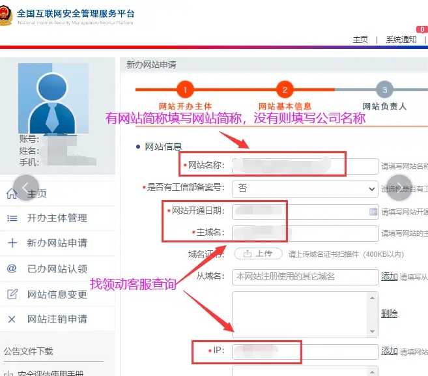Click the national emblem logo
Image resolution: width=428 pixels, height=376 pixels.
coord(5,16)
